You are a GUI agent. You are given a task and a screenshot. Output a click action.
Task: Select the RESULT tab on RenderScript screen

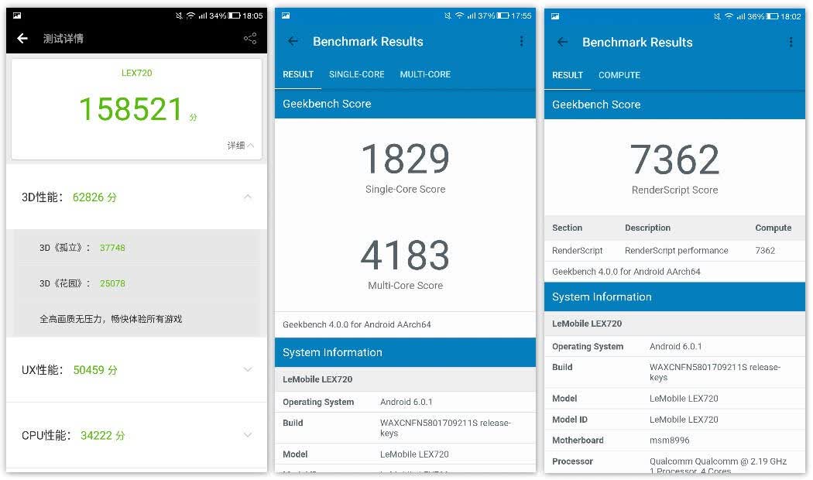point(568,75)
